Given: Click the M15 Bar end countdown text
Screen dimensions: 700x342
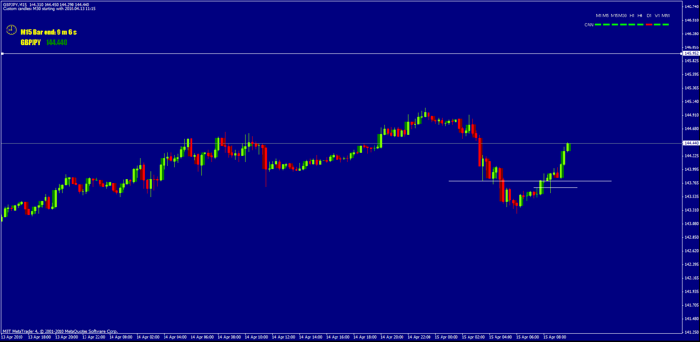Looking at the screenshot, I should (x=49, y=32).
